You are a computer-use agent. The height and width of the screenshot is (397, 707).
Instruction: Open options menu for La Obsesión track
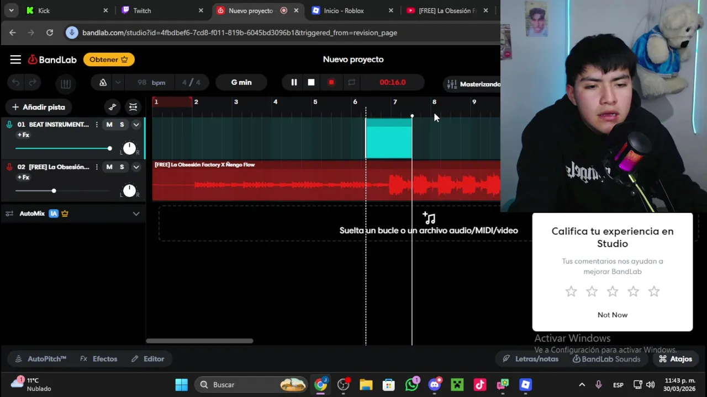pyautogui.click(x=97, y=167)
